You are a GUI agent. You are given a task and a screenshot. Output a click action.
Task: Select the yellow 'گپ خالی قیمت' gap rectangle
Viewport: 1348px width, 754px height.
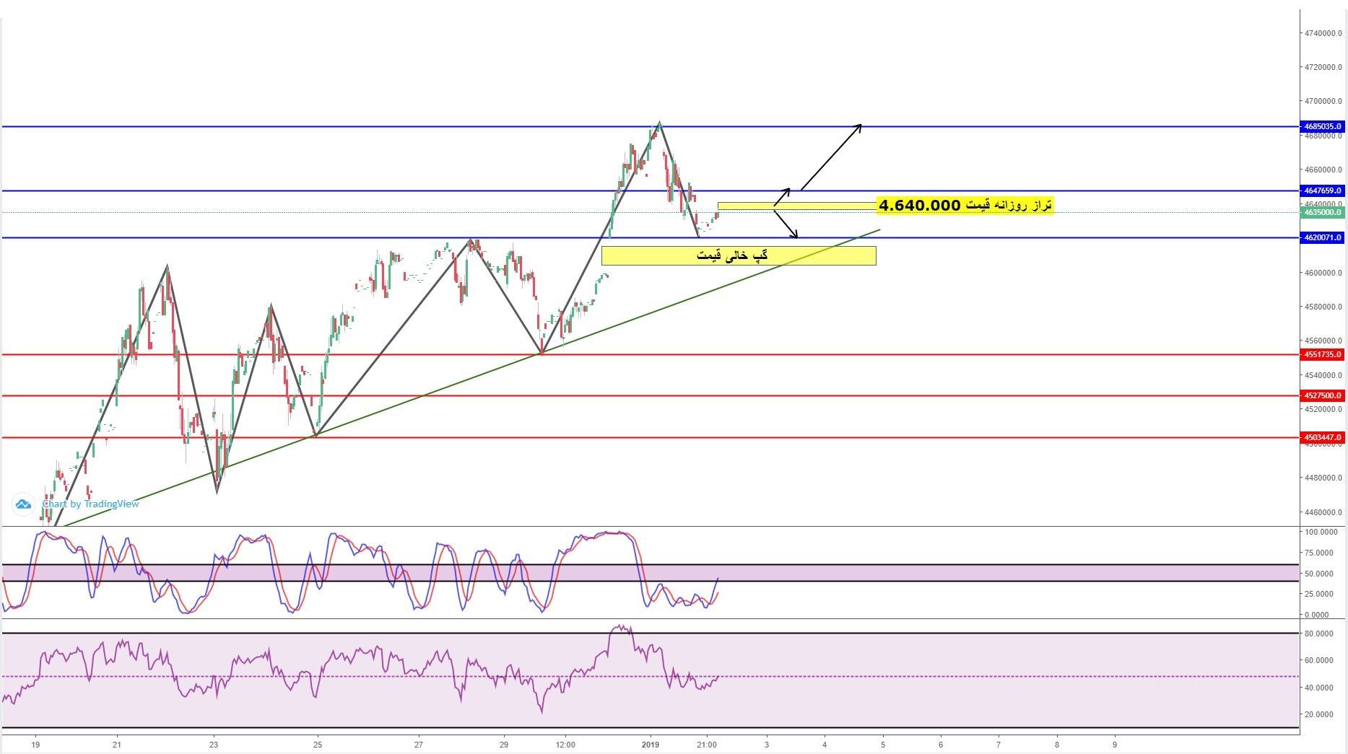(x=738, y=255)
